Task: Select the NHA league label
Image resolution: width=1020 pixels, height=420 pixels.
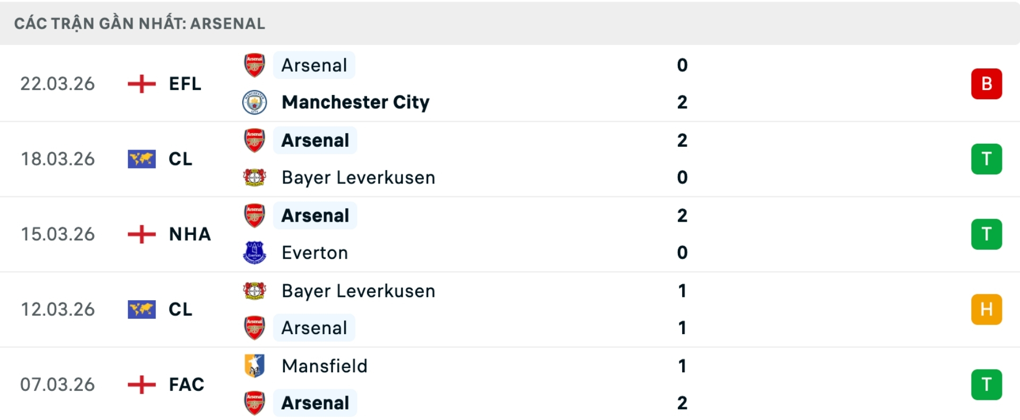Action: pyautogui.click(x=190, y=234)
